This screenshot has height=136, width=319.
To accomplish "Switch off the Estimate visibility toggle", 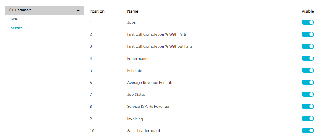I will [308, 70].
